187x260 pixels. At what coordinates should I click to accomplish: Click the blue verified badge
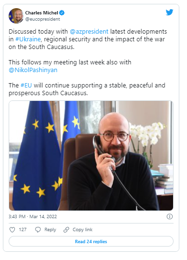click(62, 13)
